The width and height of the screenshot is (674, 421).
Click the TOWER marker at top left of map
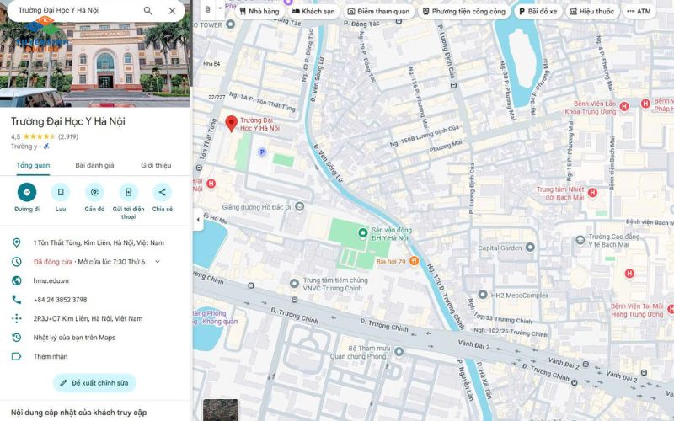230,24
